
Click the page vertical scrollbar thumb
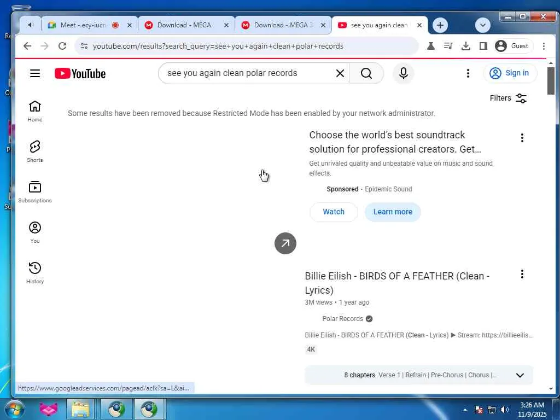click(x=551, y=81)
